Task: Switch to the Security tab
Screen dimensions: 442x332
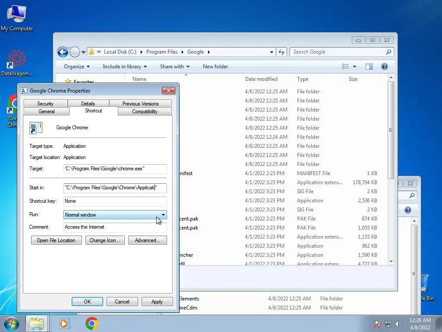Action: coord(45,104)
